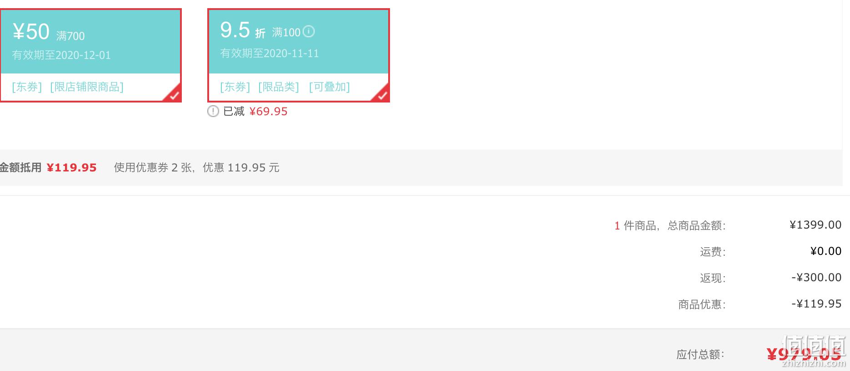Click the [限店铺限商品] tag
Viewport: 850px width, 371px height.
(87, 87)
